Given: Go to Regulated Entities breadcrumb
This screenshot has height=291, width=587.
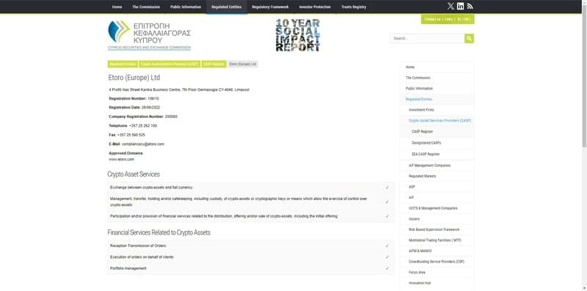Looking at the screenshot, I should (123, 65).
